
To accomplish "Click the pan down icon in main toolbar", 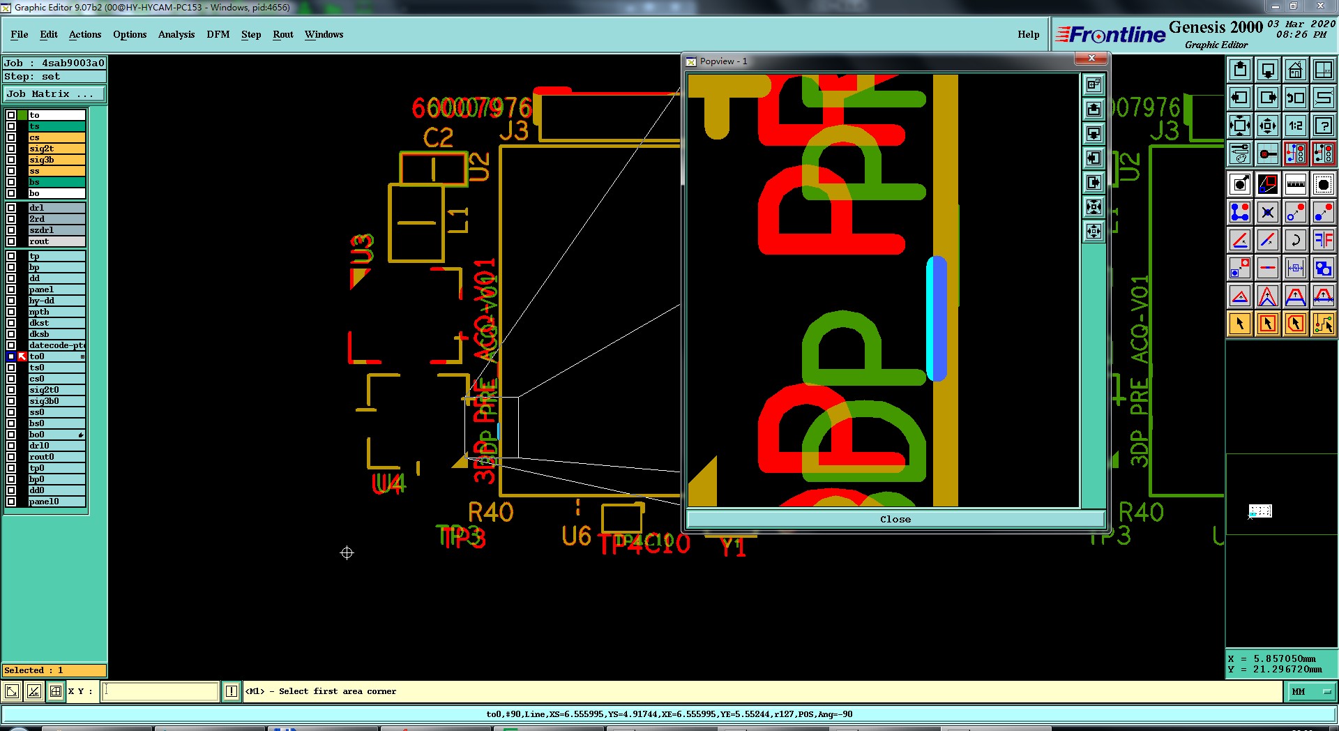I will point(1268,70).
